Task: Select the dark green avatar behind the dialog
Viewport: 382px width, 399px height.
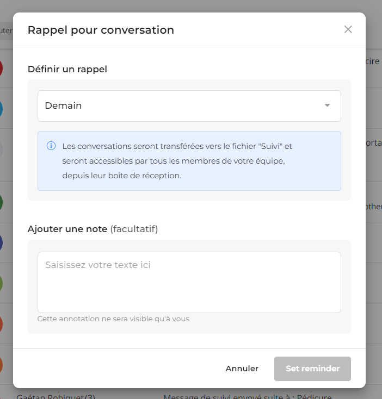Action: click(x=1, y=202)
